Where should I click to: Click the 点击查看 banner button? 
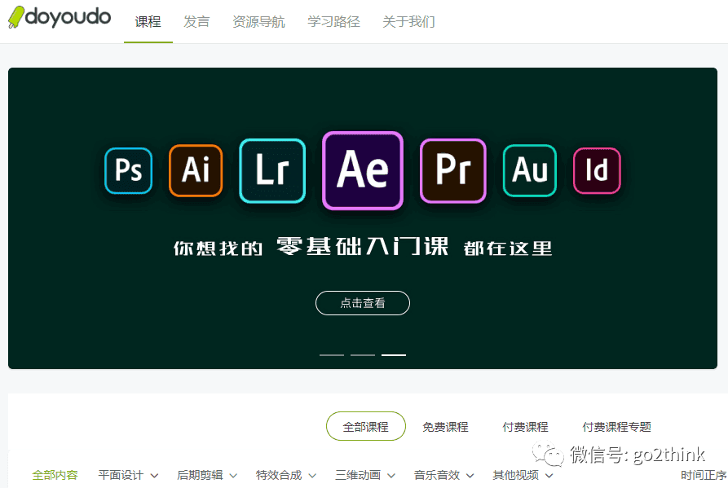click(x=363, y=303)
